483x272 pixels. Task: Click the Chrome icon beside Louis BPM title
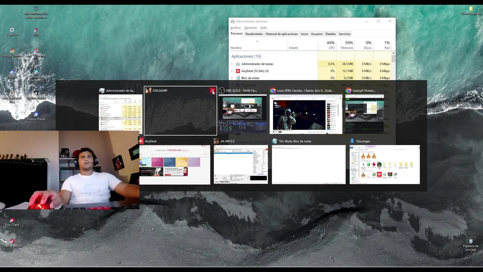[x=273, y=91]
